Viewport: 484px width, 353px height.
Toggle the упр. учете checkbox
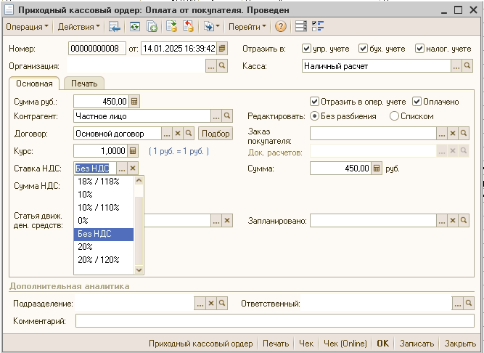308,49
